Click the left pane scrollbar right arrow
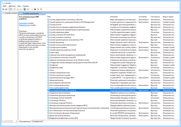Screen dimensions: 181x127 [16, 121]
